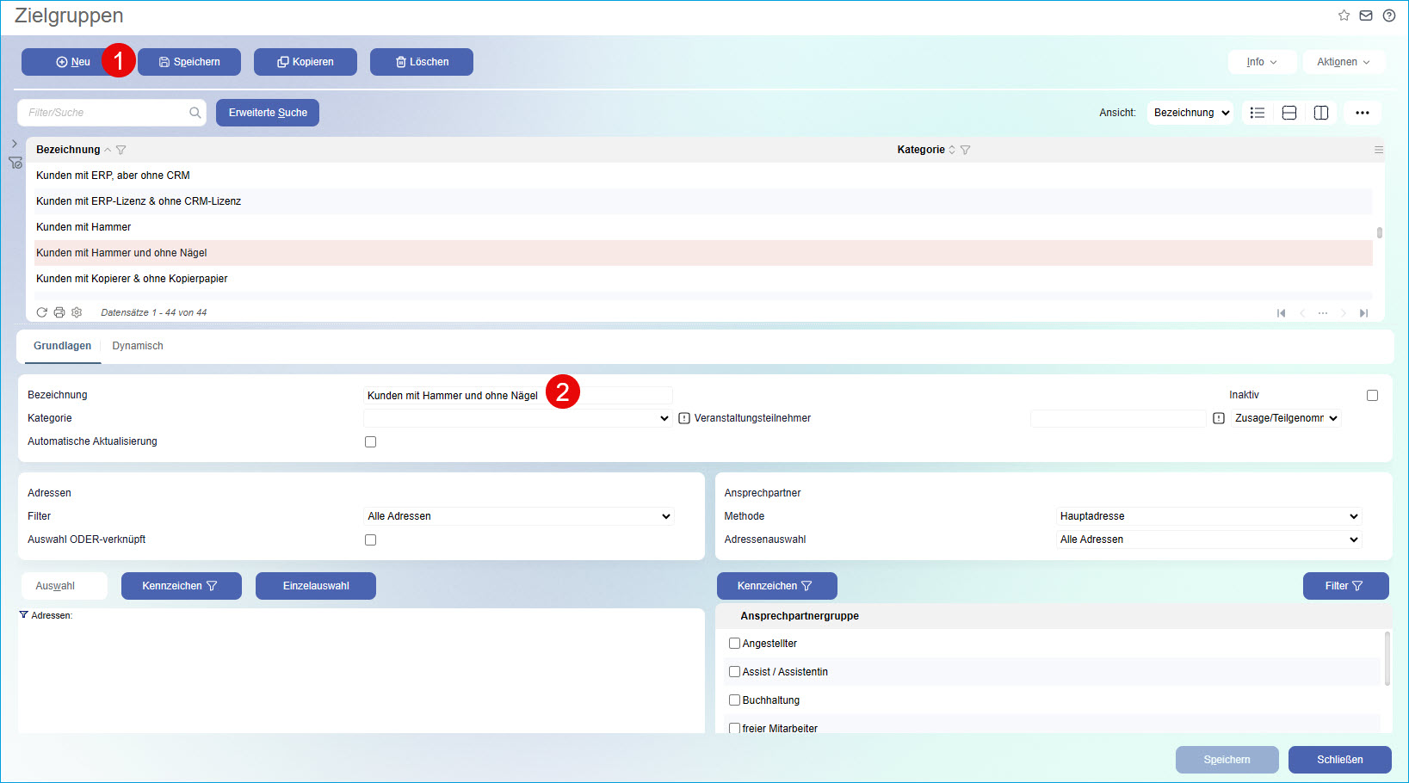Open the help question mark icon
The width and height of the screenshot is (1409, 783).
[1389, 15]
